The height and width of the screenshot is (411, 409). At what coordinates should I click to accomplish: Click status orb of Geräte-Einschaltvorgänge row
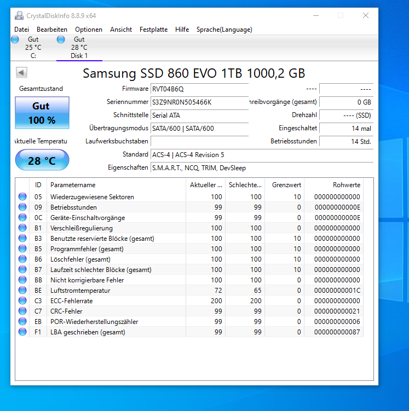[22, 217]
